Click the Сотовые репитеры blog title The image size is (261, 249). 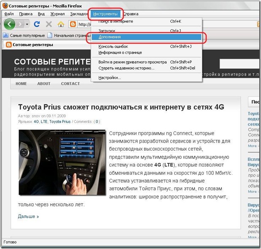(x=52, y=62)
